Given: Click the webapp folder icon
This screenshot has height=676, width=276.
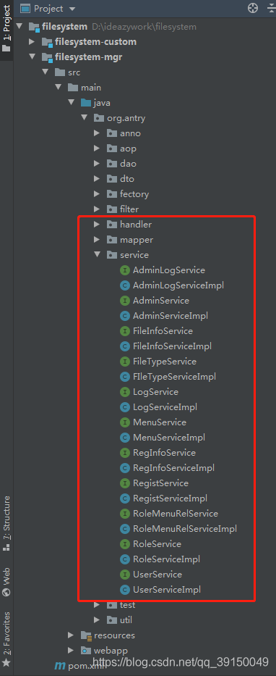Looking at the screenshot, I should coord(86,651).
